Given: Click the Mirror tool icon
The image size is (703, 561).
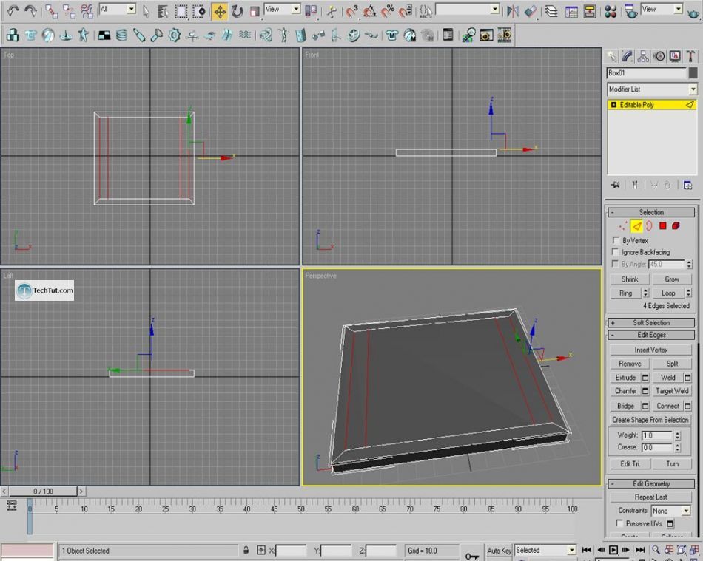Looking at the screenshot, I should [x=513, y=11].
